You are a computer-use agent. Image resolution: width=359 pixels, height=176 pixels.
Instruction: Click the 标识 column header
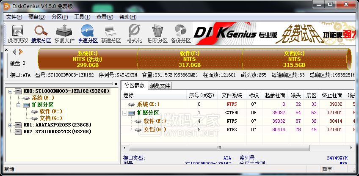254,95
